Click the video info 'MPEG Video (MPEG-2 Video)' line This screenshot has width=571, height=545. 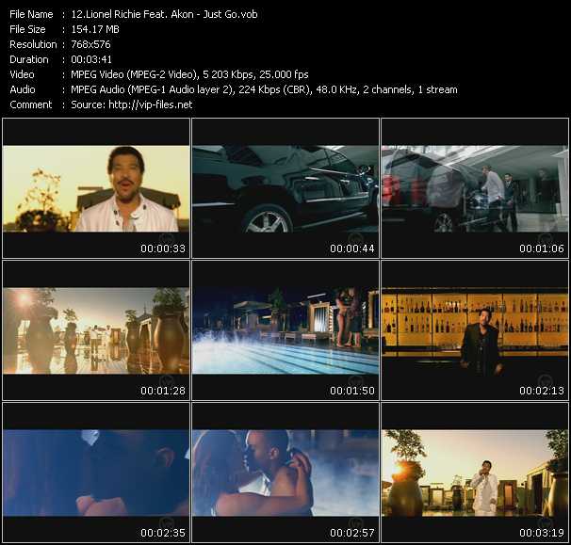click(x=189, y=74)
